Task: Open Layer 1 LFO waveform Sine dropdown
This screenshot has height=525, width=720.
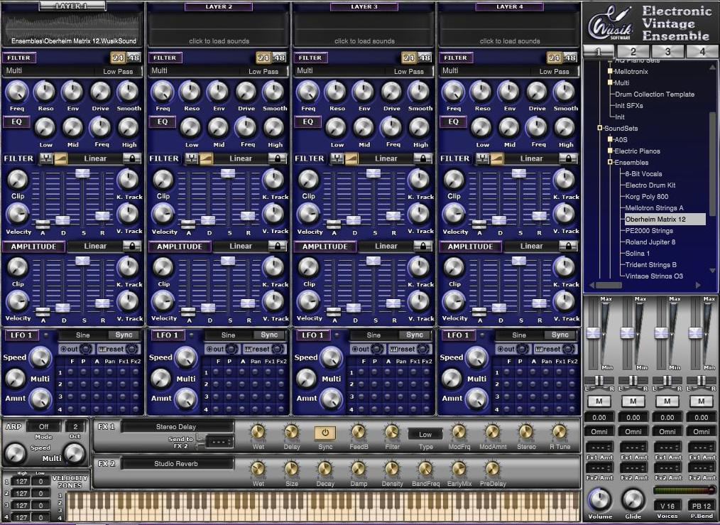Action: tap(83, 335)
